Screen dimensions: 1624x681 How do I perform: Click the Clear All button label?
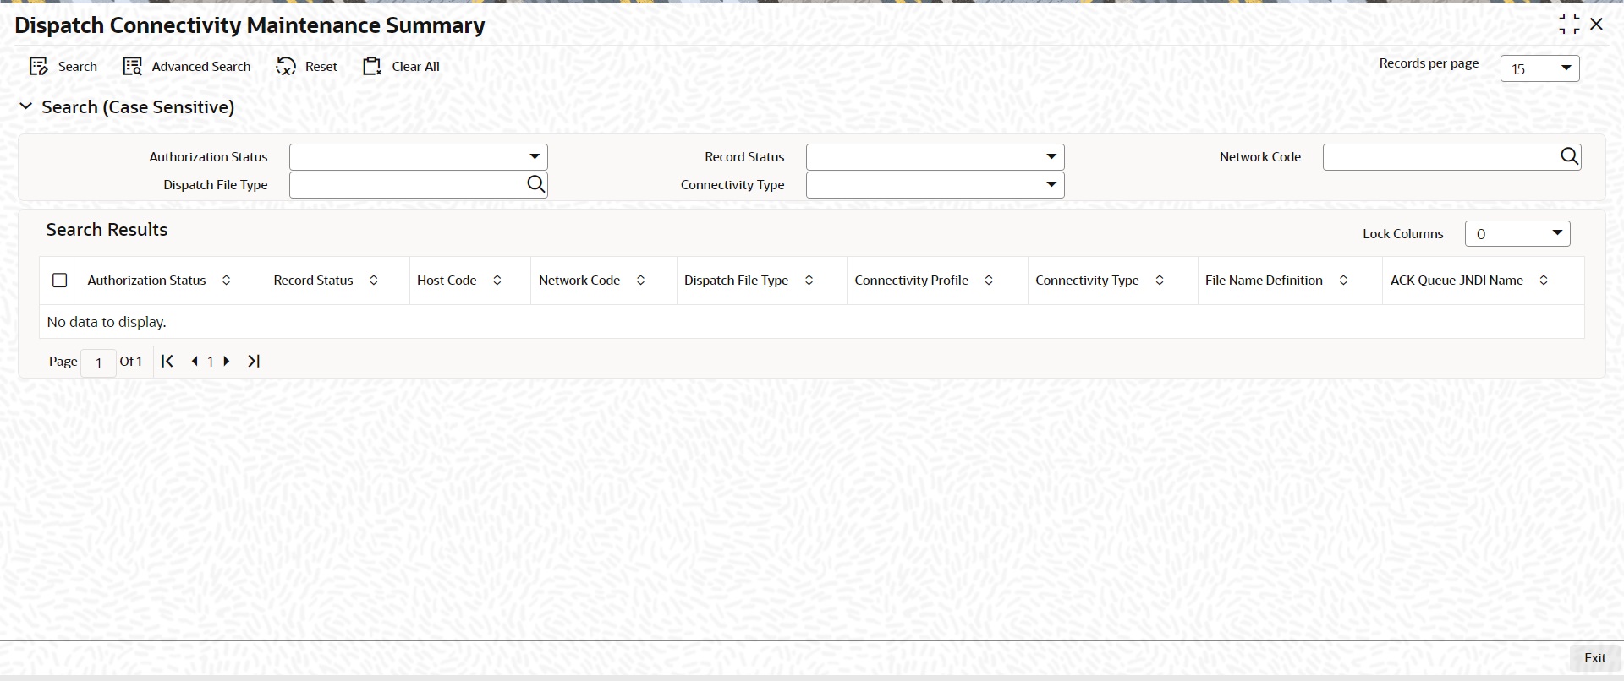[415, 67]
